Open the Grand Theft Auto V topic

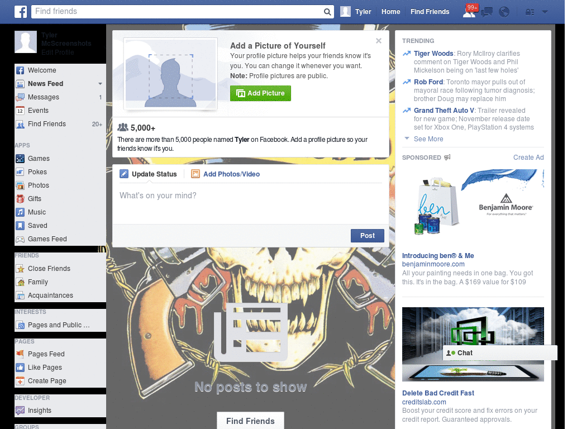(444, 111)
